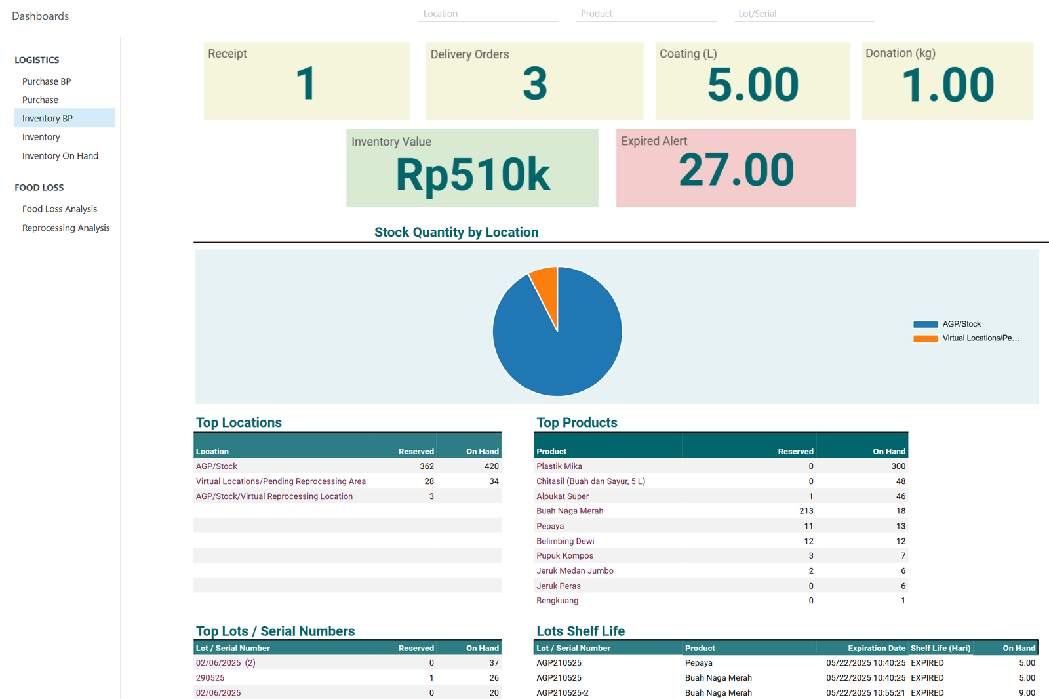Open AGP/Stock/Virtual Reprocessing Location link

pos(274,496)
